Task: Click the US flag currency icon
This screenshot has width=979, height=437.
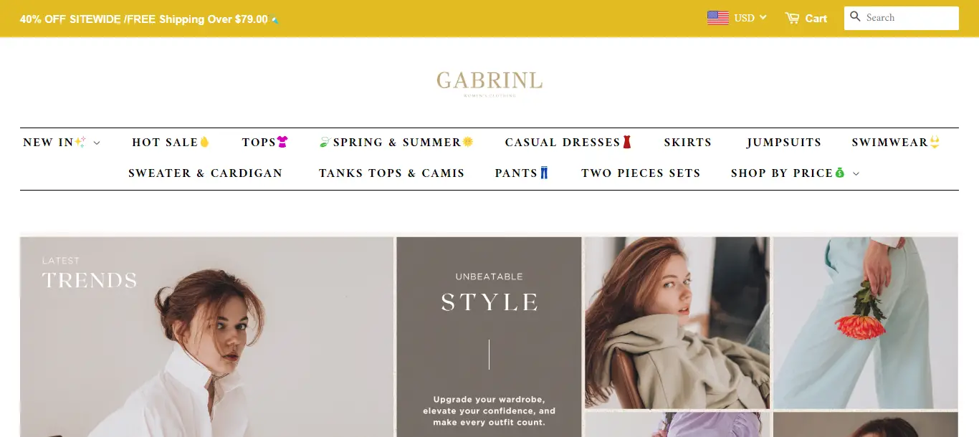Action: point(717,18)
